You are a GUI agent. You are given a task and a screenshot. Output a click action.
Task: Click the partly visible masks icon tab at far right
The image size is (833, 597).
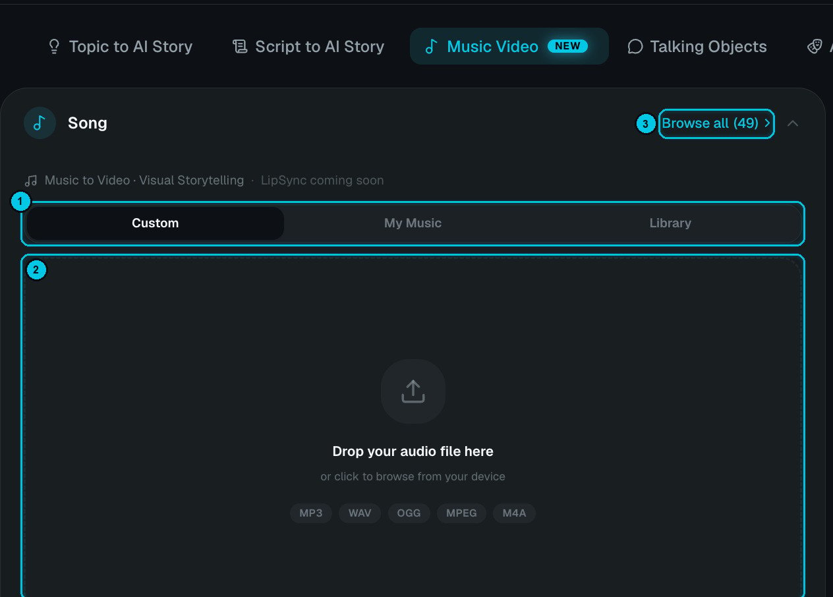(x=815, y=47)
